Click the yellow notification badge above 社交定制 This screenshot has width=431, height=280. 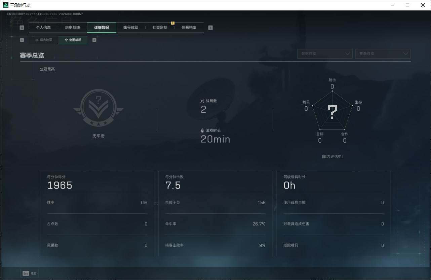pyautogui.click(x=173, y=23)
